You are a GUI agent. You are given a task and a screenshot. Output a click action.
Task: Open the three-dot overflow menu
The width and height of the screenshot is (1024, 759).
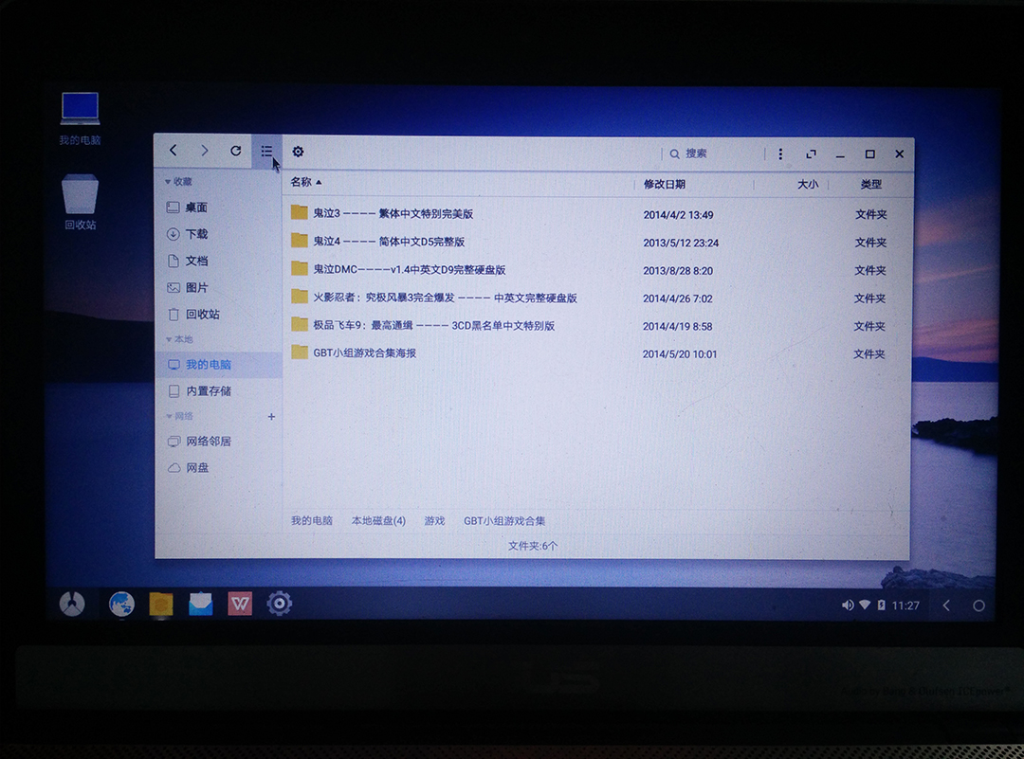tap(780, 153)
